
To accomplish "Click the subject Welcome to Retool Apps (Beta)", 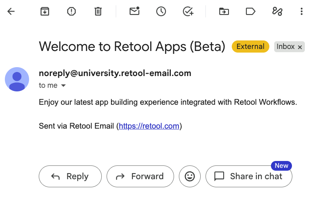I will (132, 47).
